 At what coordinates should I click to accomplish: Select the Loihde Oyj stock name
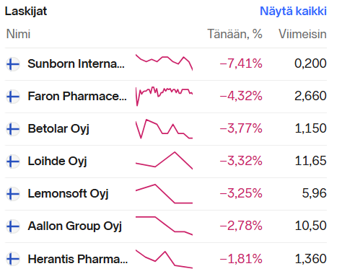57,162
